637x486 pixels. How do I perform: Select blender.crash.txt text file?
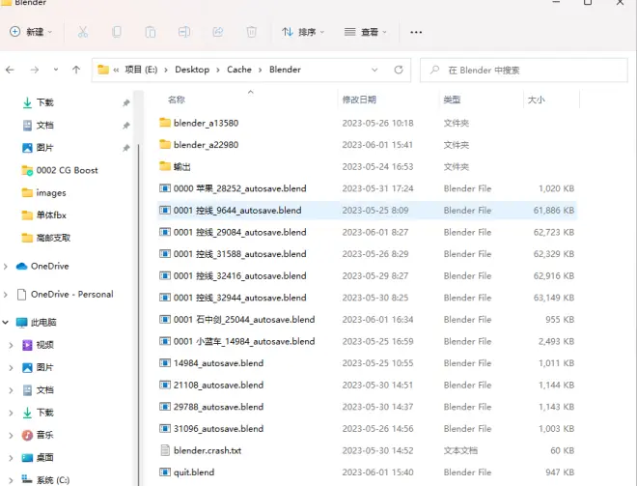coord(368,450)
